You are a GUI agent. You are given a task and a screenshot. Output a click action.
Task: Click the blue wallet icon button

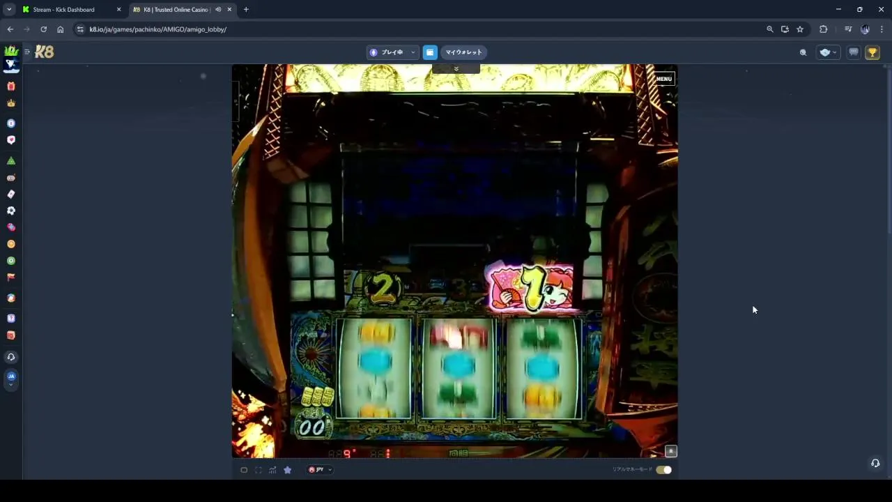[x=430, y=52]
